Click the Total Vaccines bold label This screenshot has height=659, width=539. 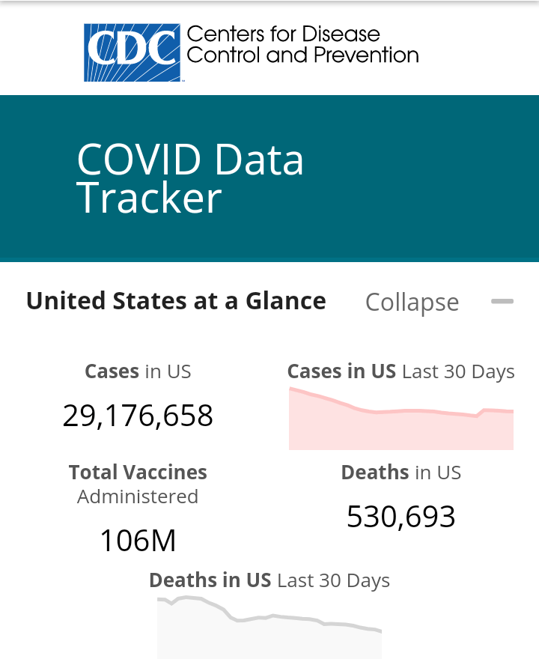click(x=138, y=473)
